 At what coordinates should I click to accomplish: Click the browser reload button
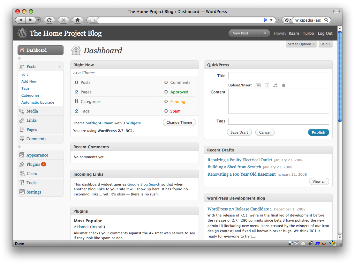point(49,20)
